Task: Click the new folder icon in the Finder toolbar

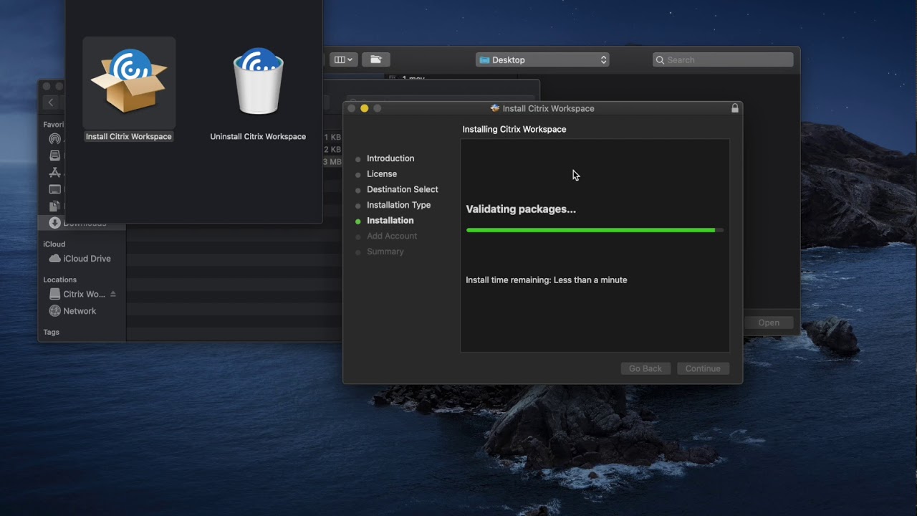Action: (375, 59)
